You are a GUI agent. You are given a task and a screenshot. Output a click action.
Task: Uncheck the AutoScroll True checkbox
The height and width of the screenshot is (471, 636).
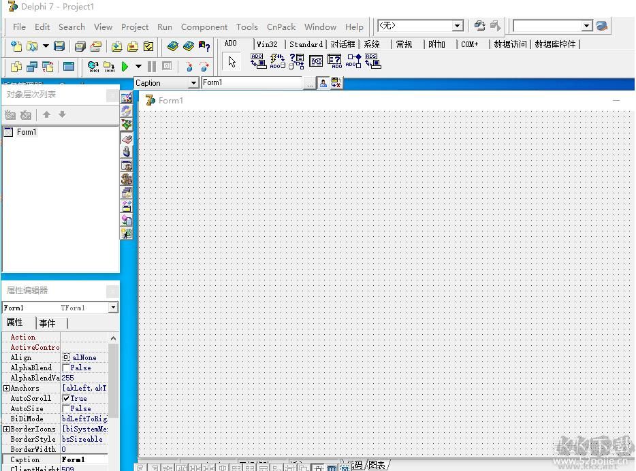[66, 398]
